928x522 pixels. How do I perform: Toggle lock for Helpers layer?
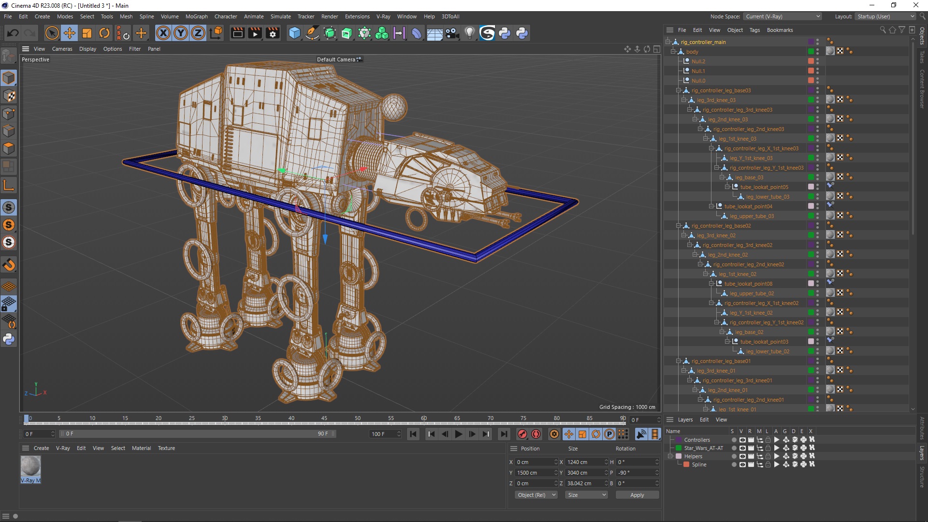[x=768, y=456]
